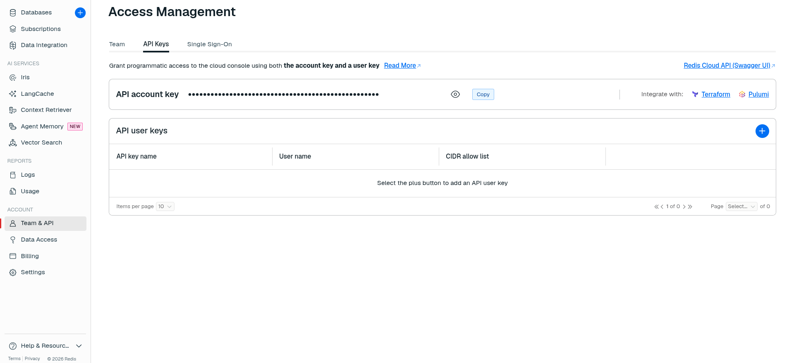Open the Databases sidebar icon

tap(13, 13)
